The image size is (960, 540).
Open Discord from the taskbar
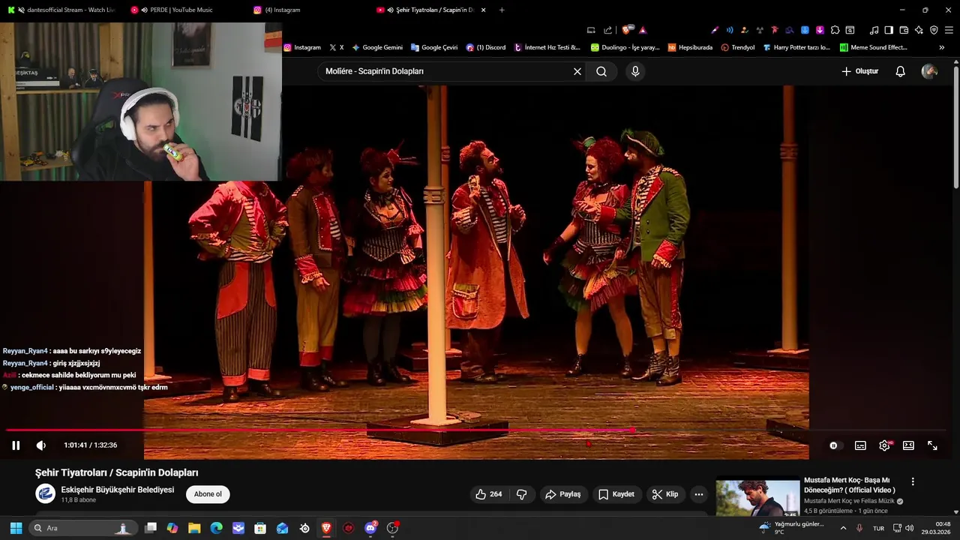tap(370, 528)
